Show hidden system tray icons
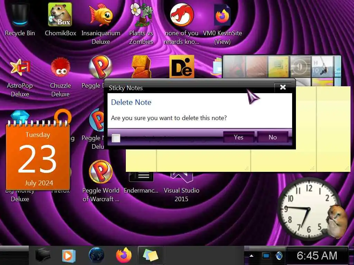Screen dimensions: 354x265 point(251,256)
